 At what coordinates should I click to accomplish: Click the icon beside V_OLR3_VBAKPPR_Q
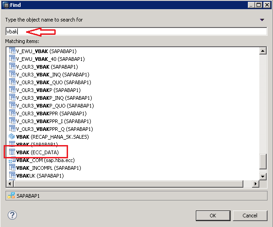point(12,129)
